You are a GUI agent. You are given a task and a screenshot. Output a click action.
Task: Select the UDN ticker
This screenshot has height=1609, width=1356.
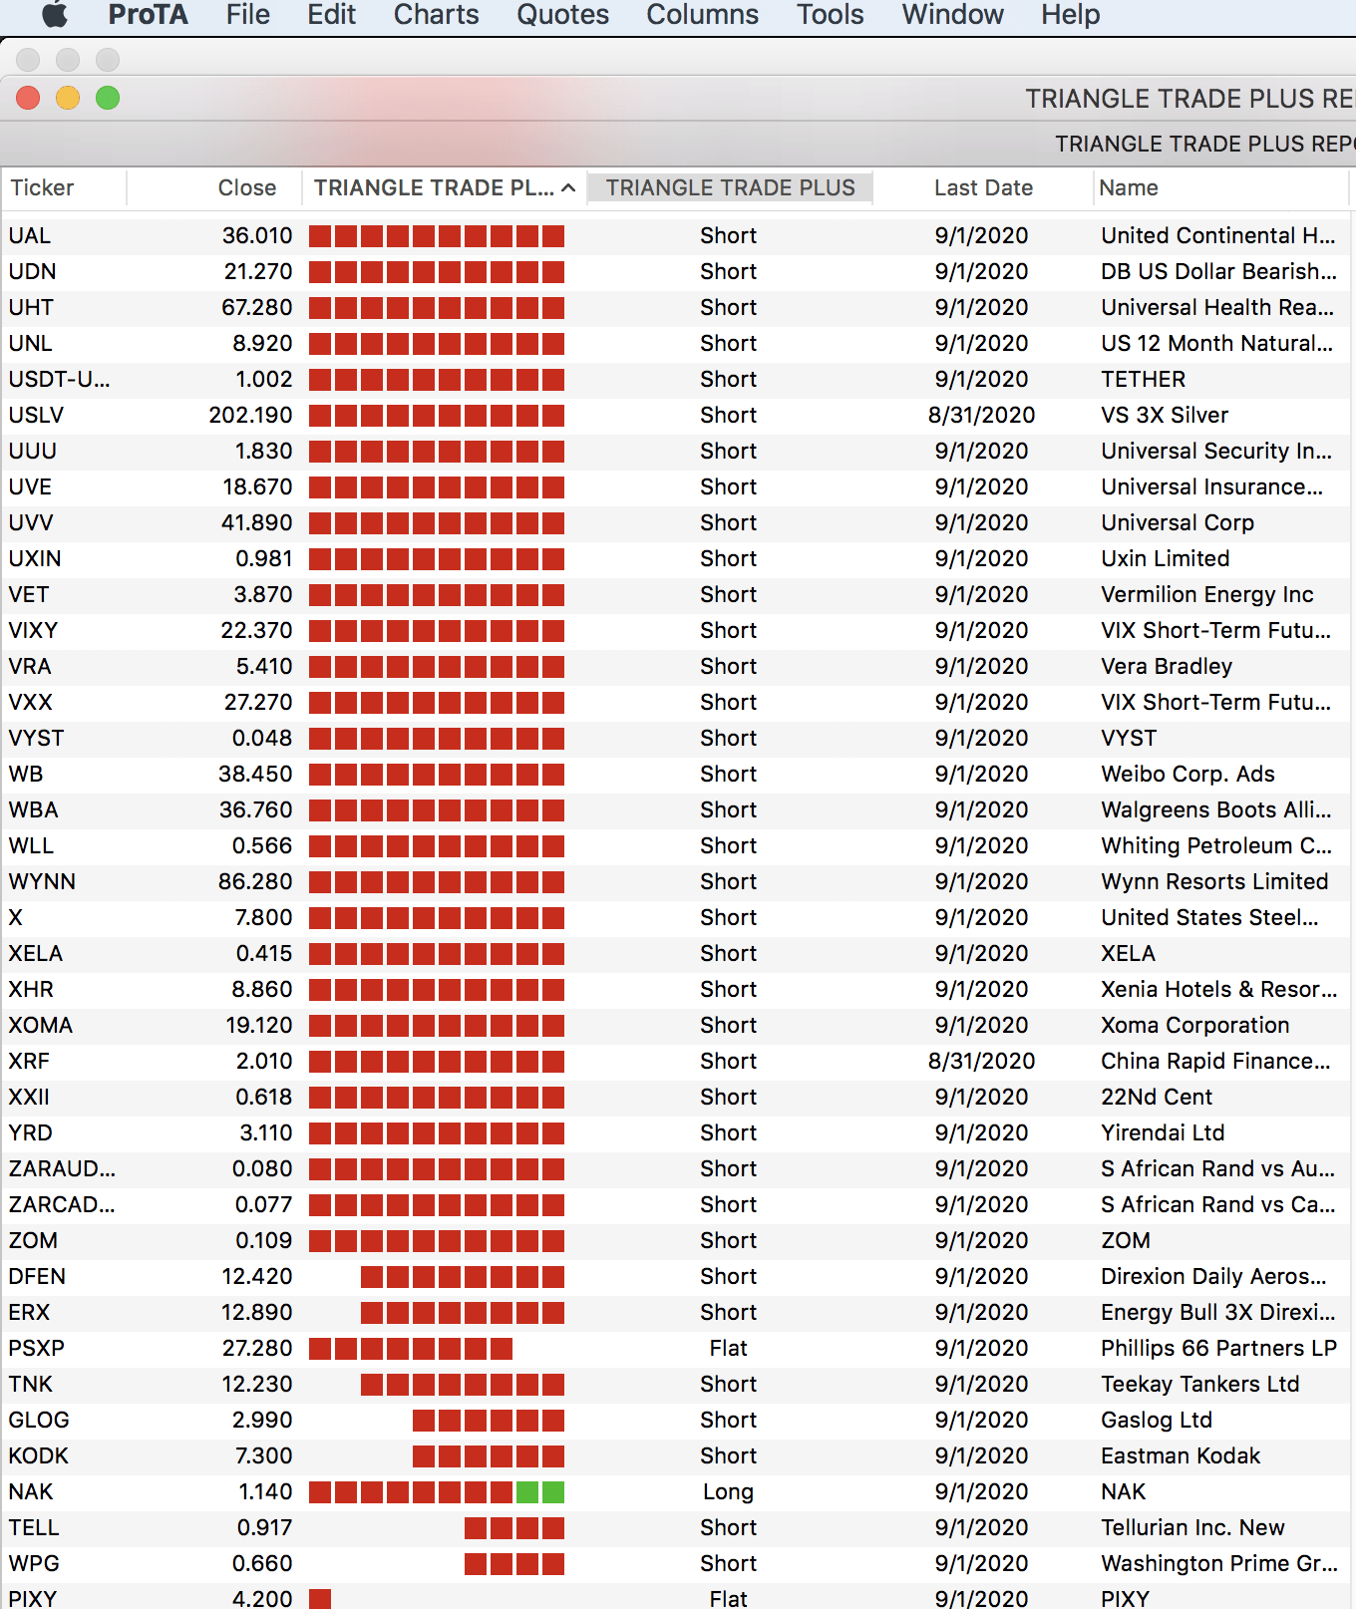[32, 271]
